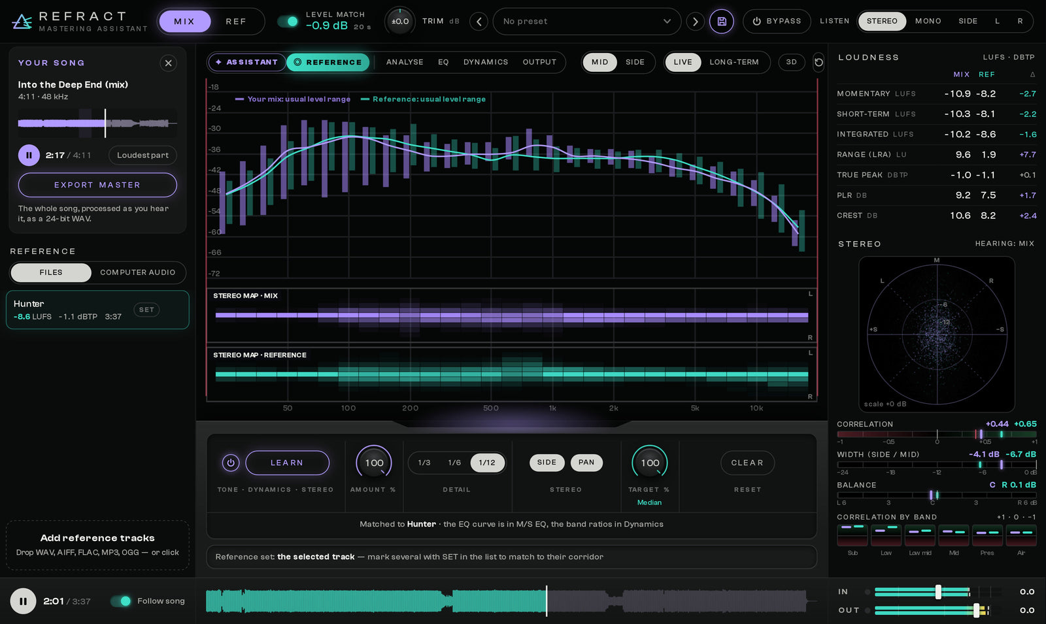Click the IN level slider handle

point(938,592)
